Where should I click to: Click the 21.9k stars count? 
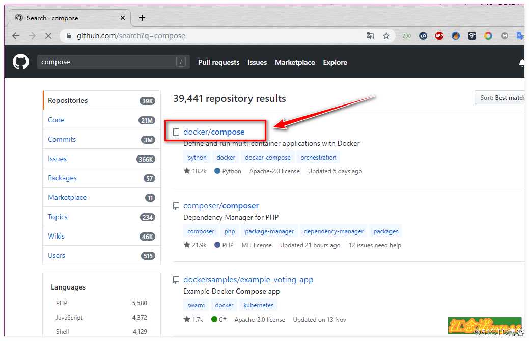195,245
